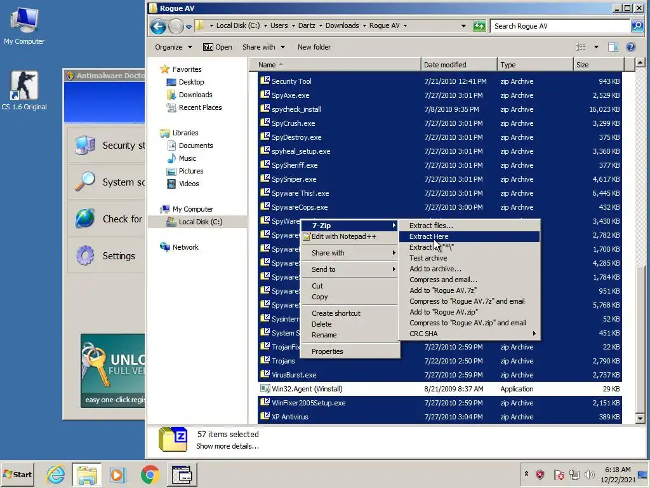Select Add to "Rogue AV.zip"

(x=469, y=312)
